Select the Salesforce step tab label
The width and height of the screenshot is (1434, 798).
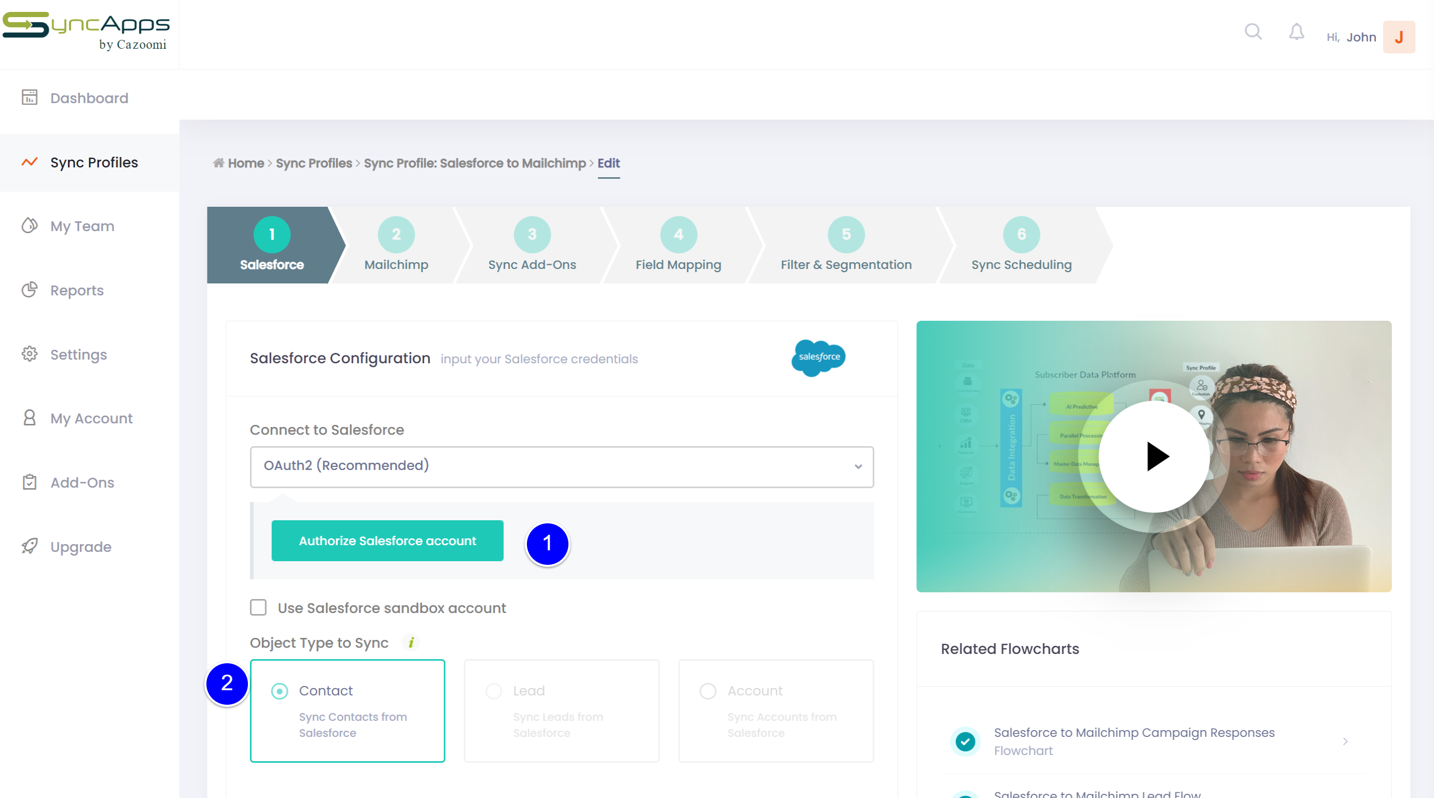coord(272,265)
